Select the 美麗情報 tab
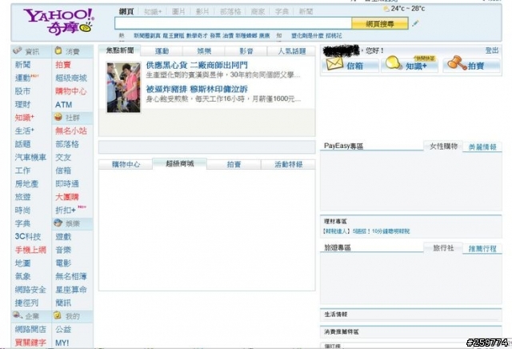Screen dimensions: 512x349 pos(482,147)
